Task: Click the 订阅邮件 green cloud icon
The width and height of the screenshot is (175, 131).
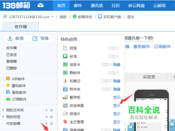Action: click(x=8, y=99)
